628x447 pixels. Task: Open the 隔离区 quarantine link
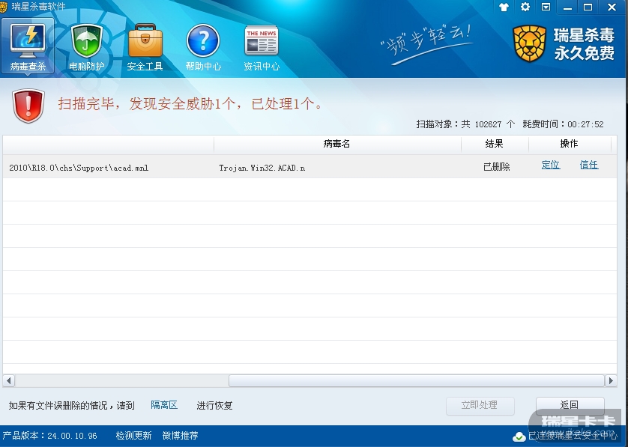164,405
